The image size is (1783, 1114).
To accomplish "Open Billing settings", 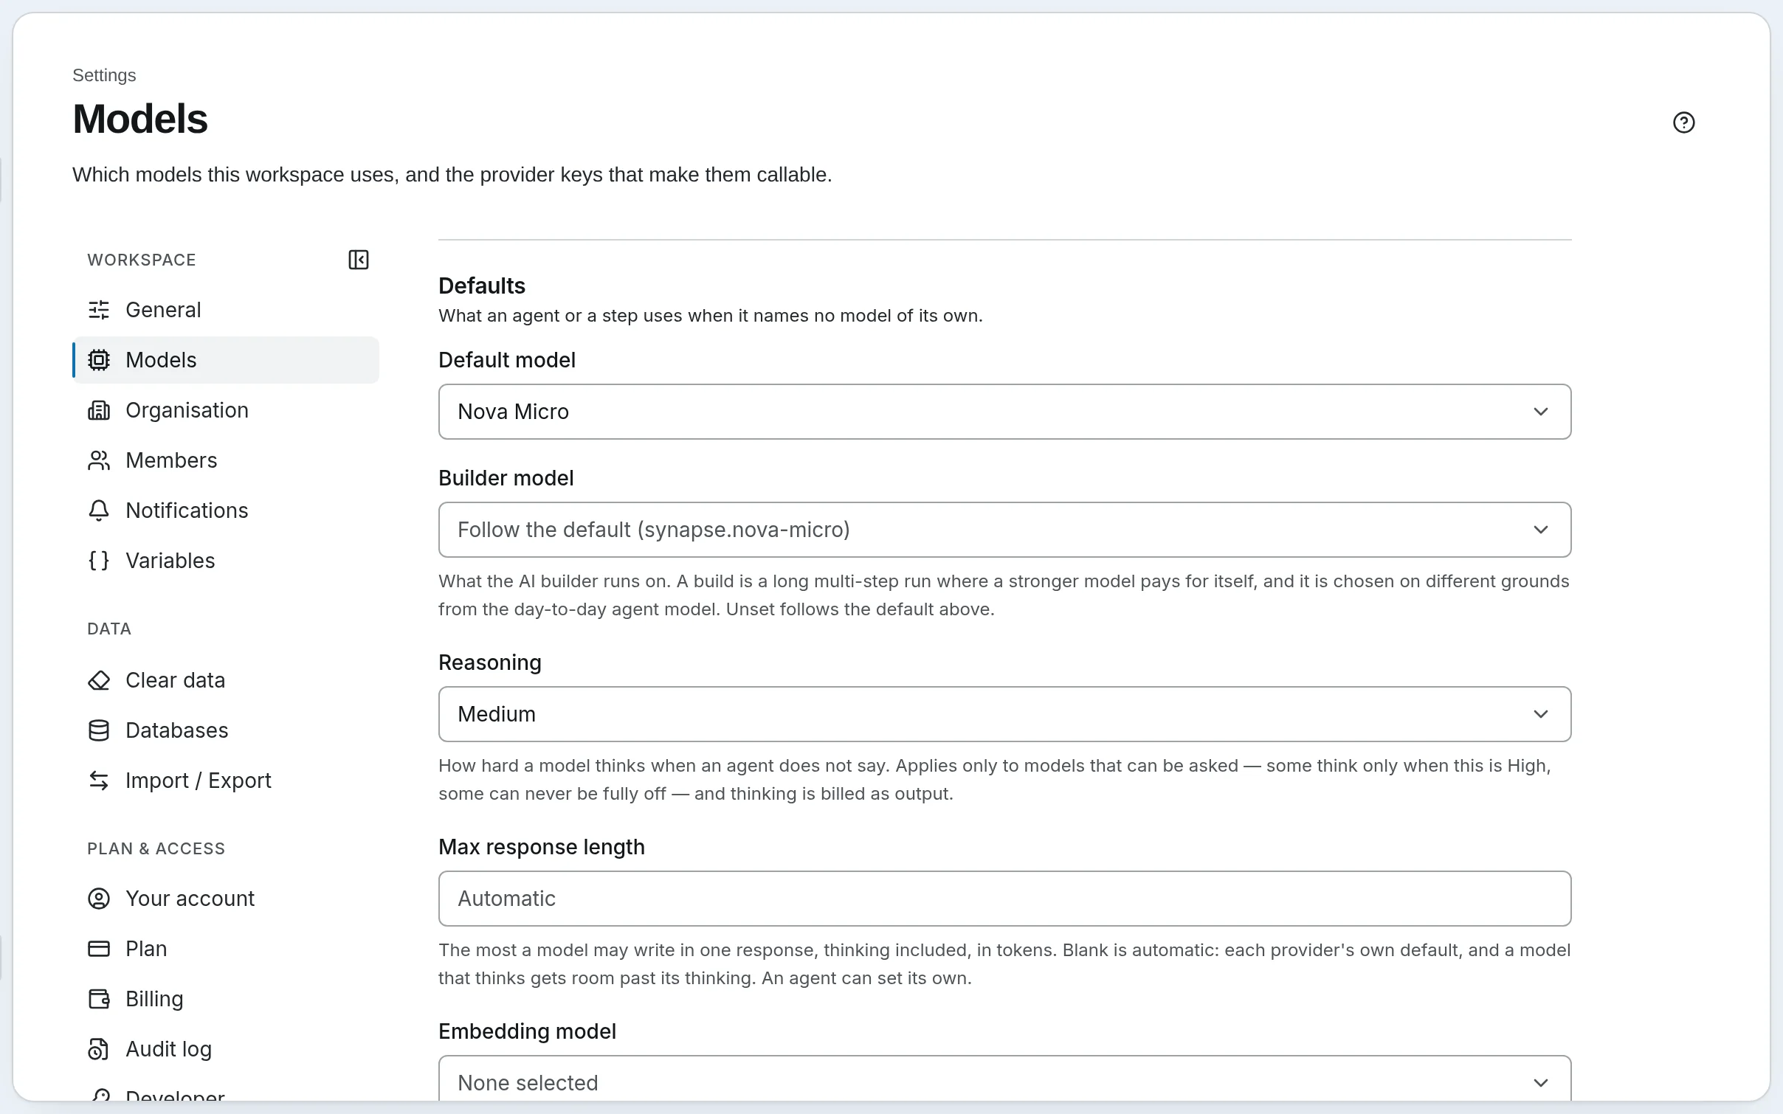I will tap(226, 999).
